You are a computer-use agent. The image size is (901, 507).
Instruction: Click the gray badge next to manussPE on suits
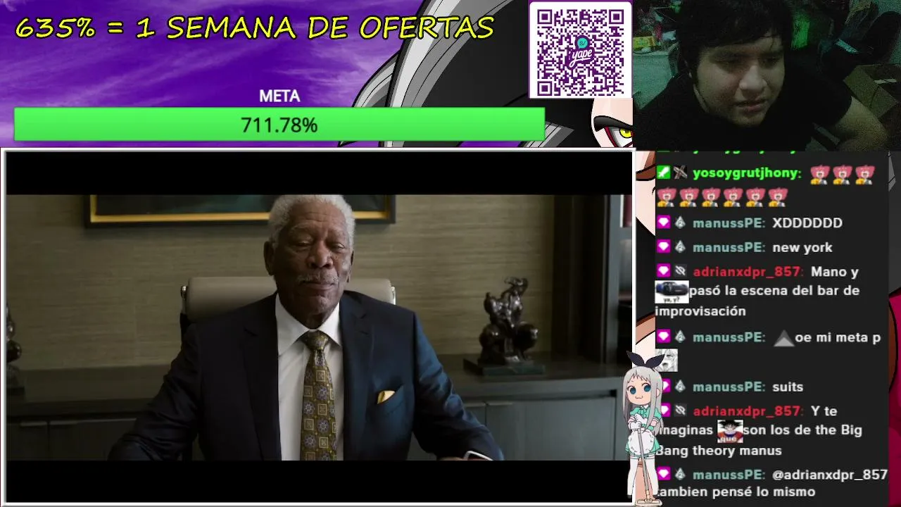[x=680, y=387]
